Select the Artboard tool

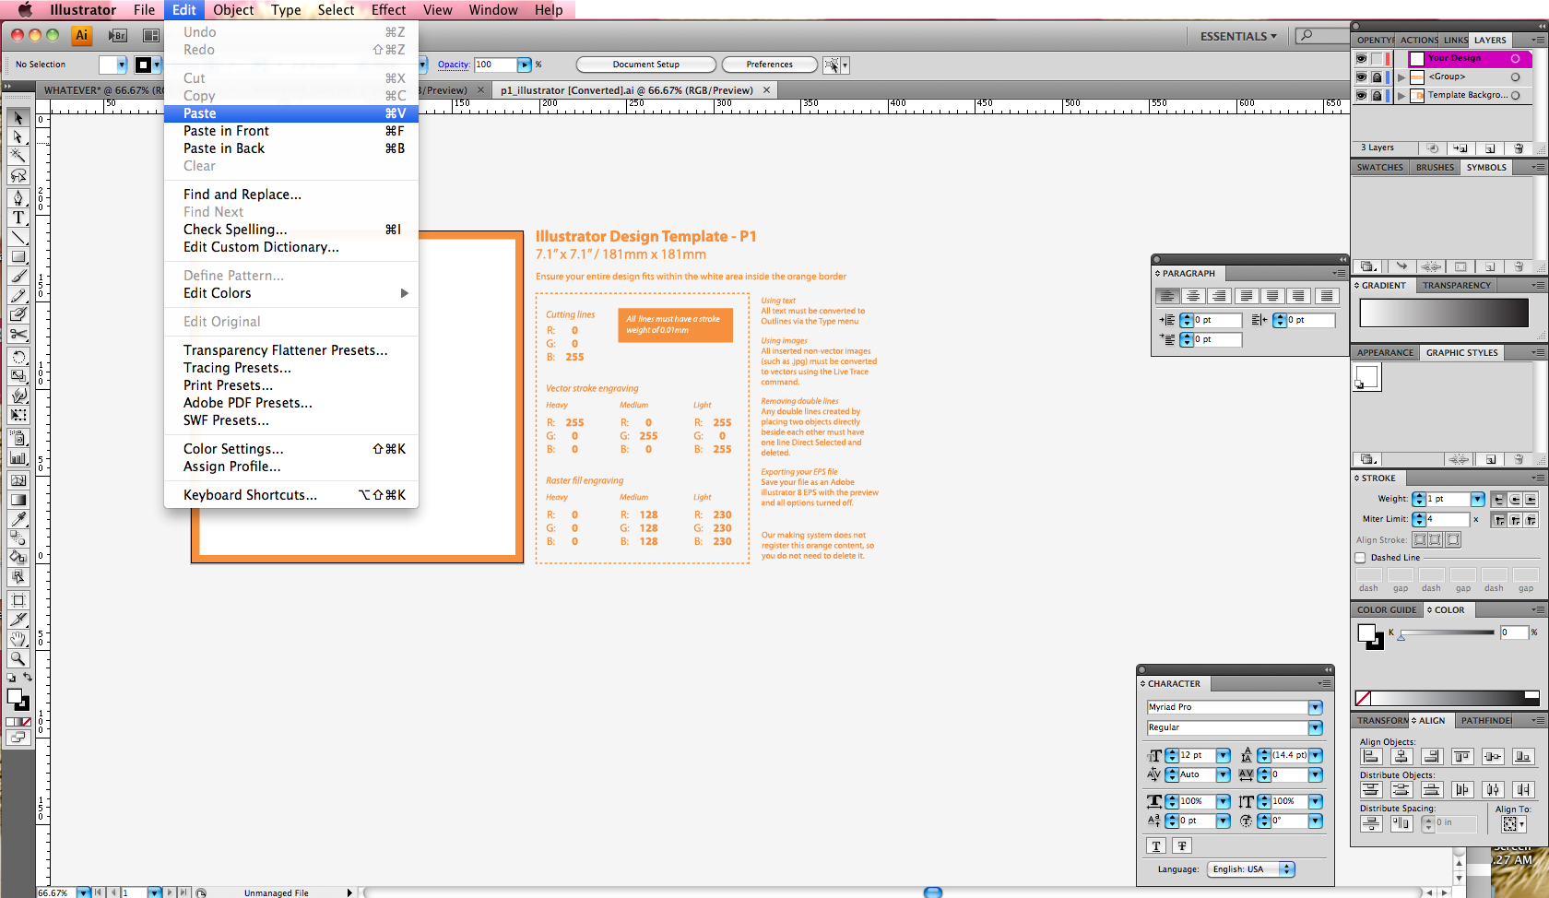tap(18, 600)
